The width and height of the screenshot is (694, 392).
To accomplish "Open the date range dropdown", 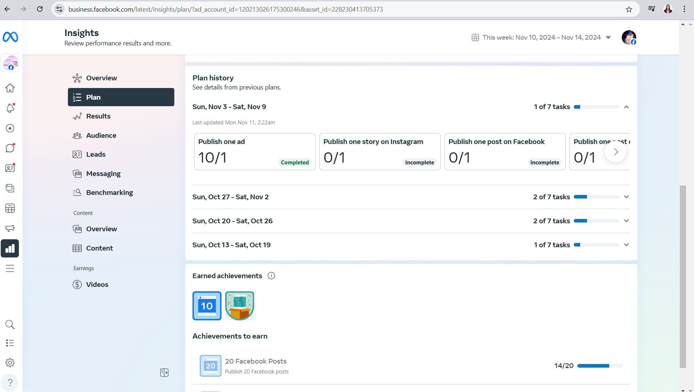I will 541,37.
